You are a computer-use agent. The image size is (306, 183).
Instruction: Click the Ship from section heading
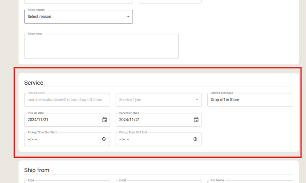(x=36, y=170)
